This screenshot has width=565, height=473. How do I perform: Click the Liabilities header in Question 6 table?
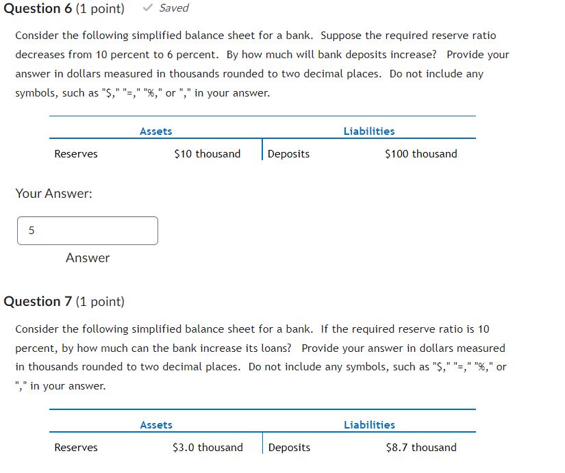pos(369,131)
